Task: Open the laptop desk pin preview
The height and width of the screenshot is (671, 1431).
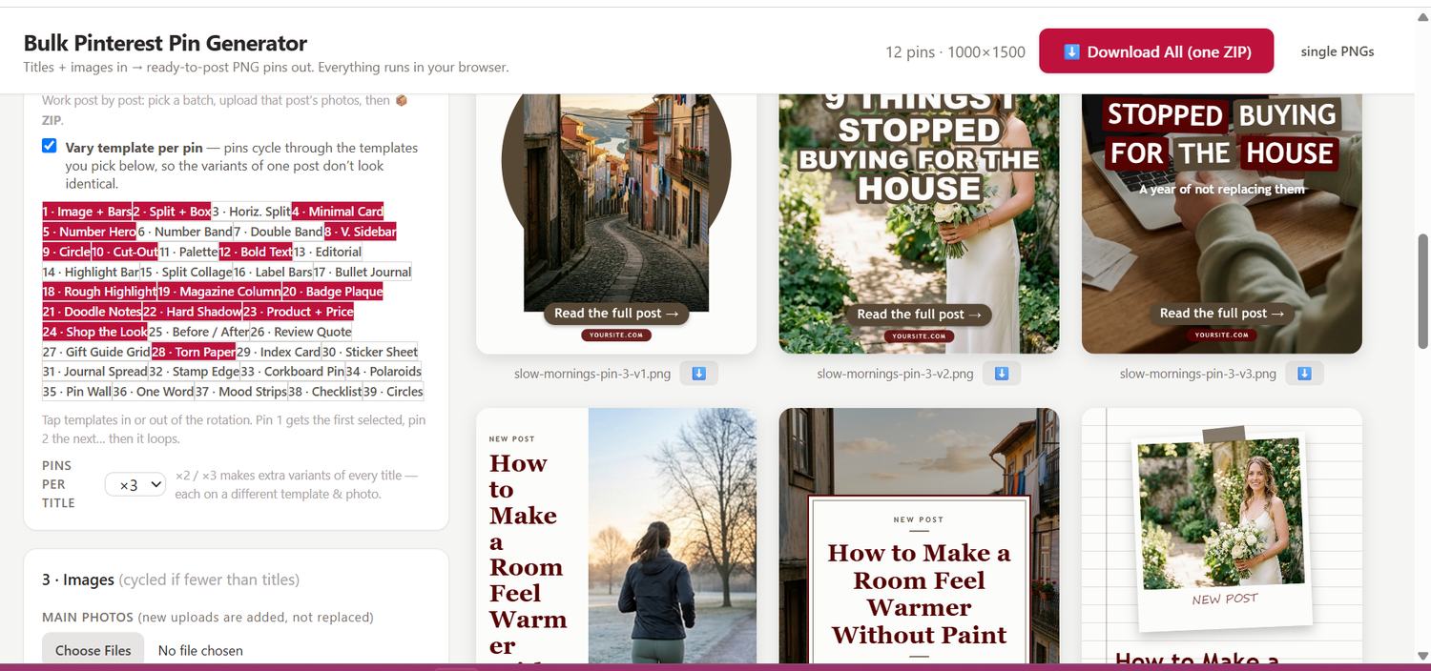Action: (x=1222, y=224)
